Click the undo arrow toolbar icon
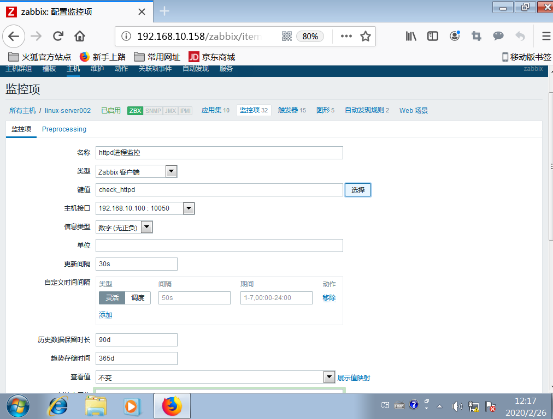Viewport: 553px width, 419px height. pos(520,36)
